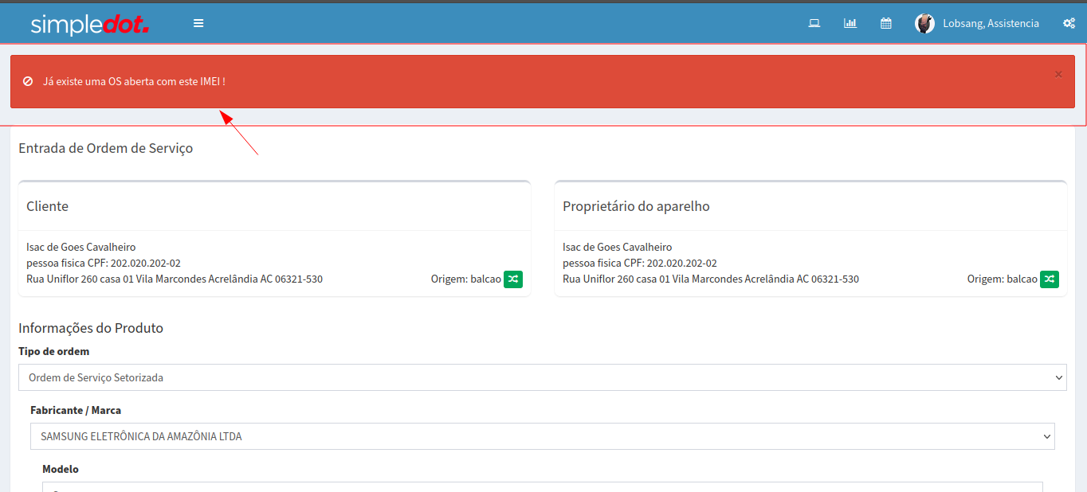The image size is (1087, 492).
Task: Click the user avatar picture
Action: coord(924,23)
